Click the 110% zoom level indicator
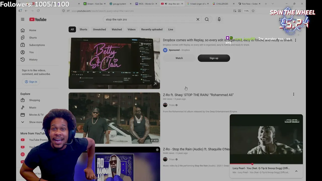This screenshot has height=181, width=322. coord(246,11)
